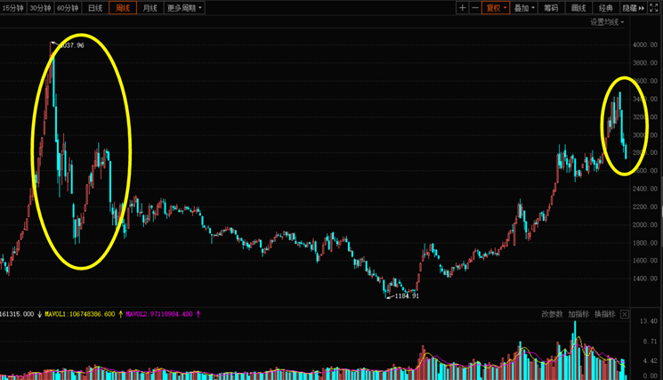
Task: Select the 60分钟 period tab
Action: tap(68, 8)
